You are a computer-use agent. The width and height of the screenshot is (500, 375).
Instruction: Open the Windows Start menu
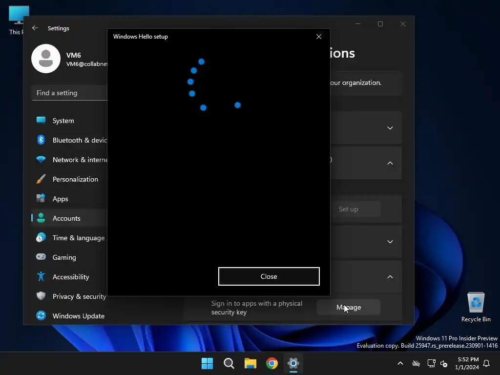pos(207,363)
